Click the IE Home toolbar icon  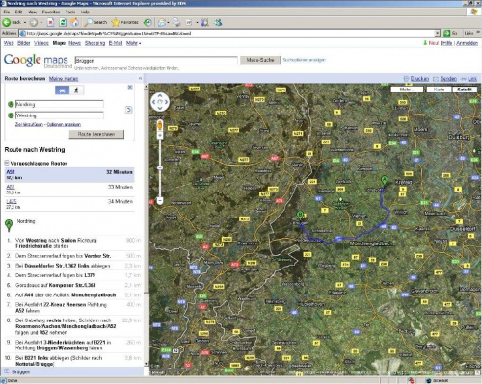point(75,22)
